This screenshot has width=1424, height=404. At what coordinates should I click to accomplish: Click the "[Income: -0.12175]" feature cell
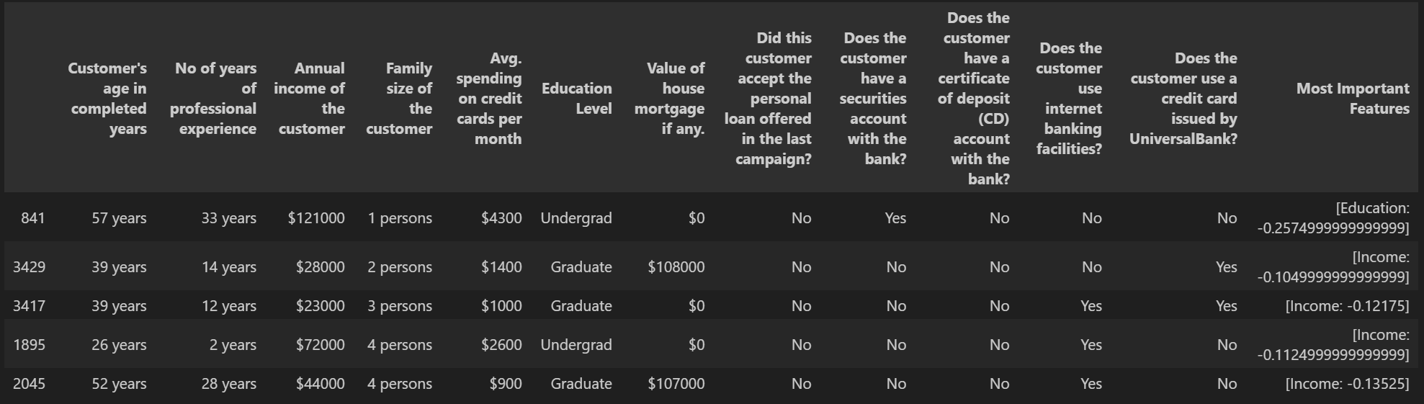pos(1347,306)
